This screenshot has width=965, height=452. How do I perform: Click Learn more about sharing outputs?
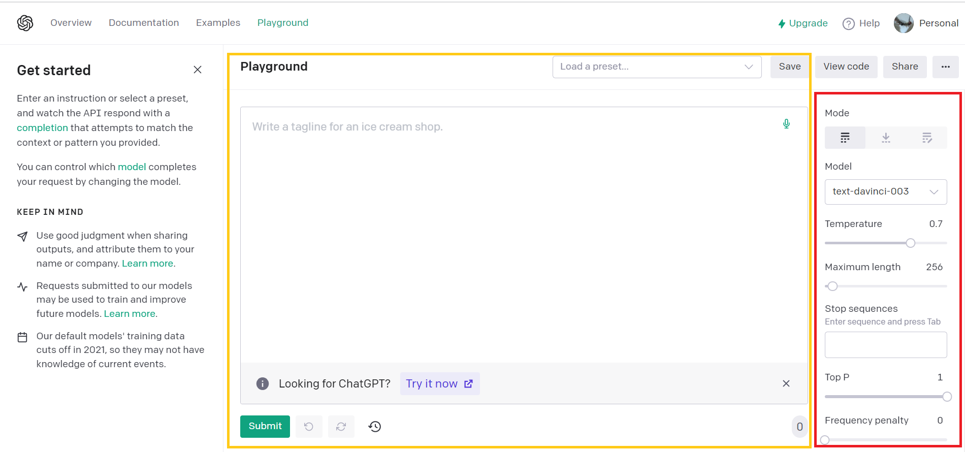pyautogui.click(x=147, y=263)
